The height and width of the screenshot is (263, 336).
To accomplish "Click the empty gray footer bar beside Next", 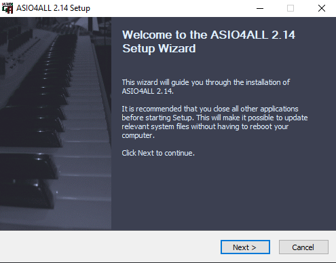I will pos(109,247).
